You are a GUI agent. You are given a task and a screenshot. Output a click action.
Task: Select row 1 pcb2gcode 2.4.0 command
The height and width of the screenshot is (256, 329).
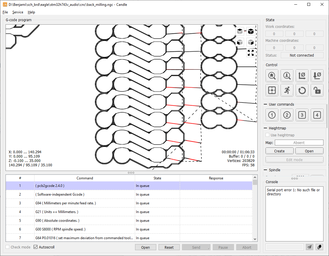129,186
